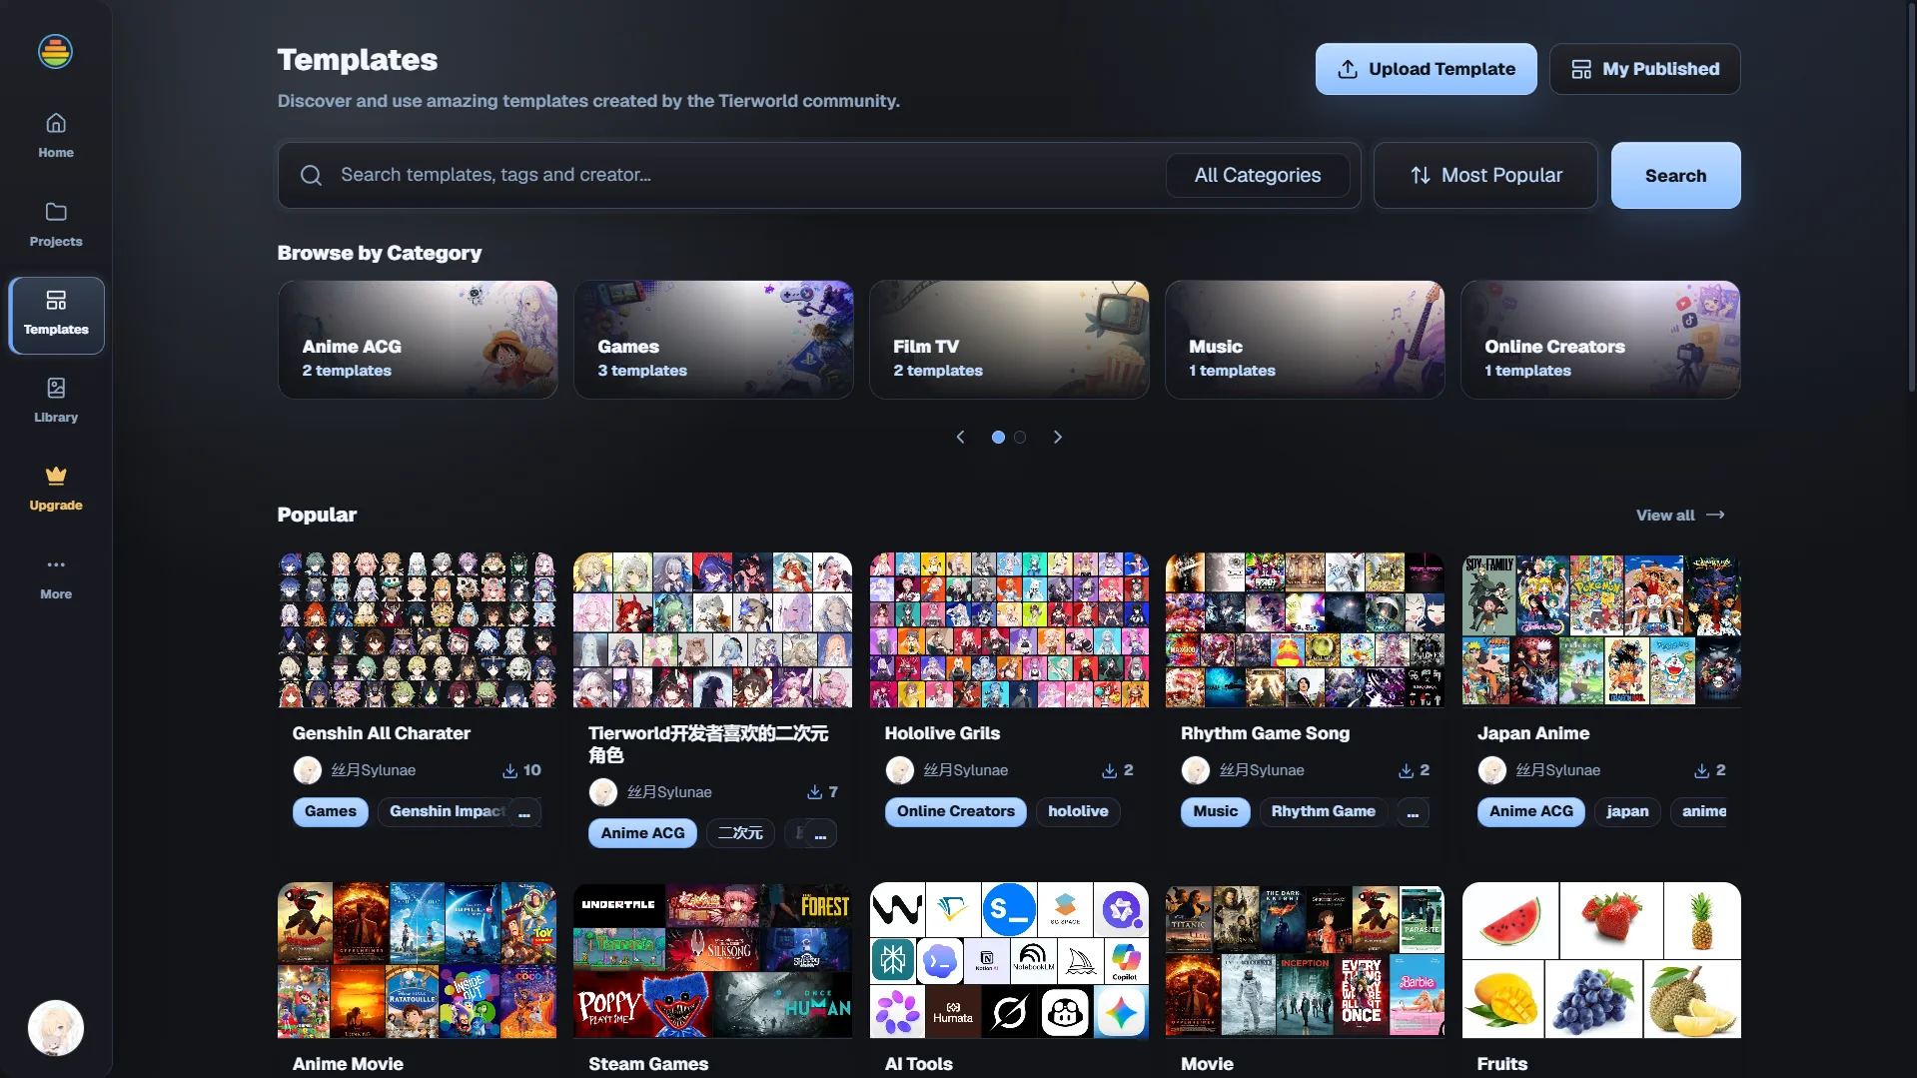Click the 二次元 tag

tap(740, 833)
